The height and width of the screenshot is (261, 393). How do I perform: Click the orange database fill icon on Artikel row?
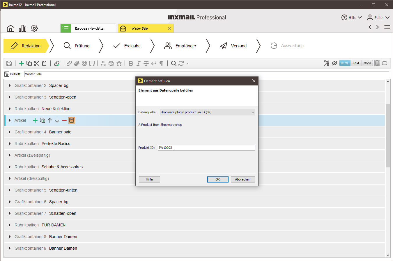click(x=72, y=120)
